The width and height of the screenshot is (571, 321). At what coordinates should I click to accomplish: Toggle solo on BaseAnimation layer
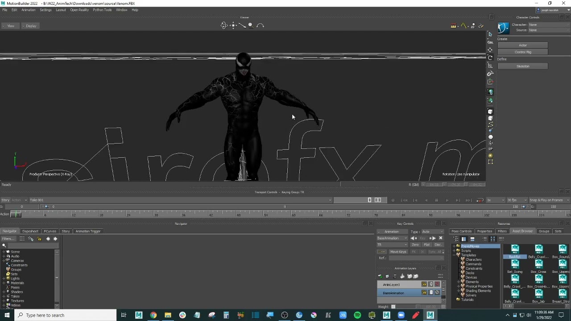pos(431,293)
